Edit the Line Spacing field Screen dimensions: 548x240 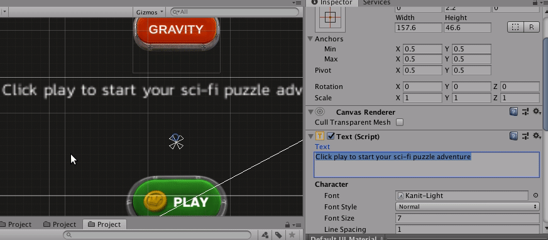[x=468, y=229]
